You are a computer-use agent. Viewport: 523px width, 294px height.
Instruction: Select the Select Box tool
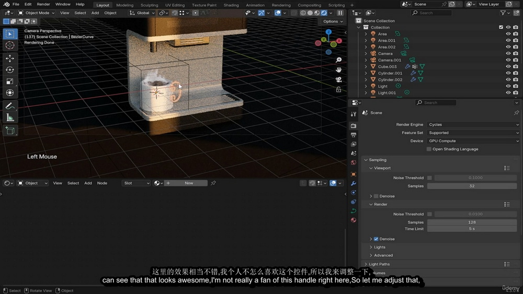point(10,34)
